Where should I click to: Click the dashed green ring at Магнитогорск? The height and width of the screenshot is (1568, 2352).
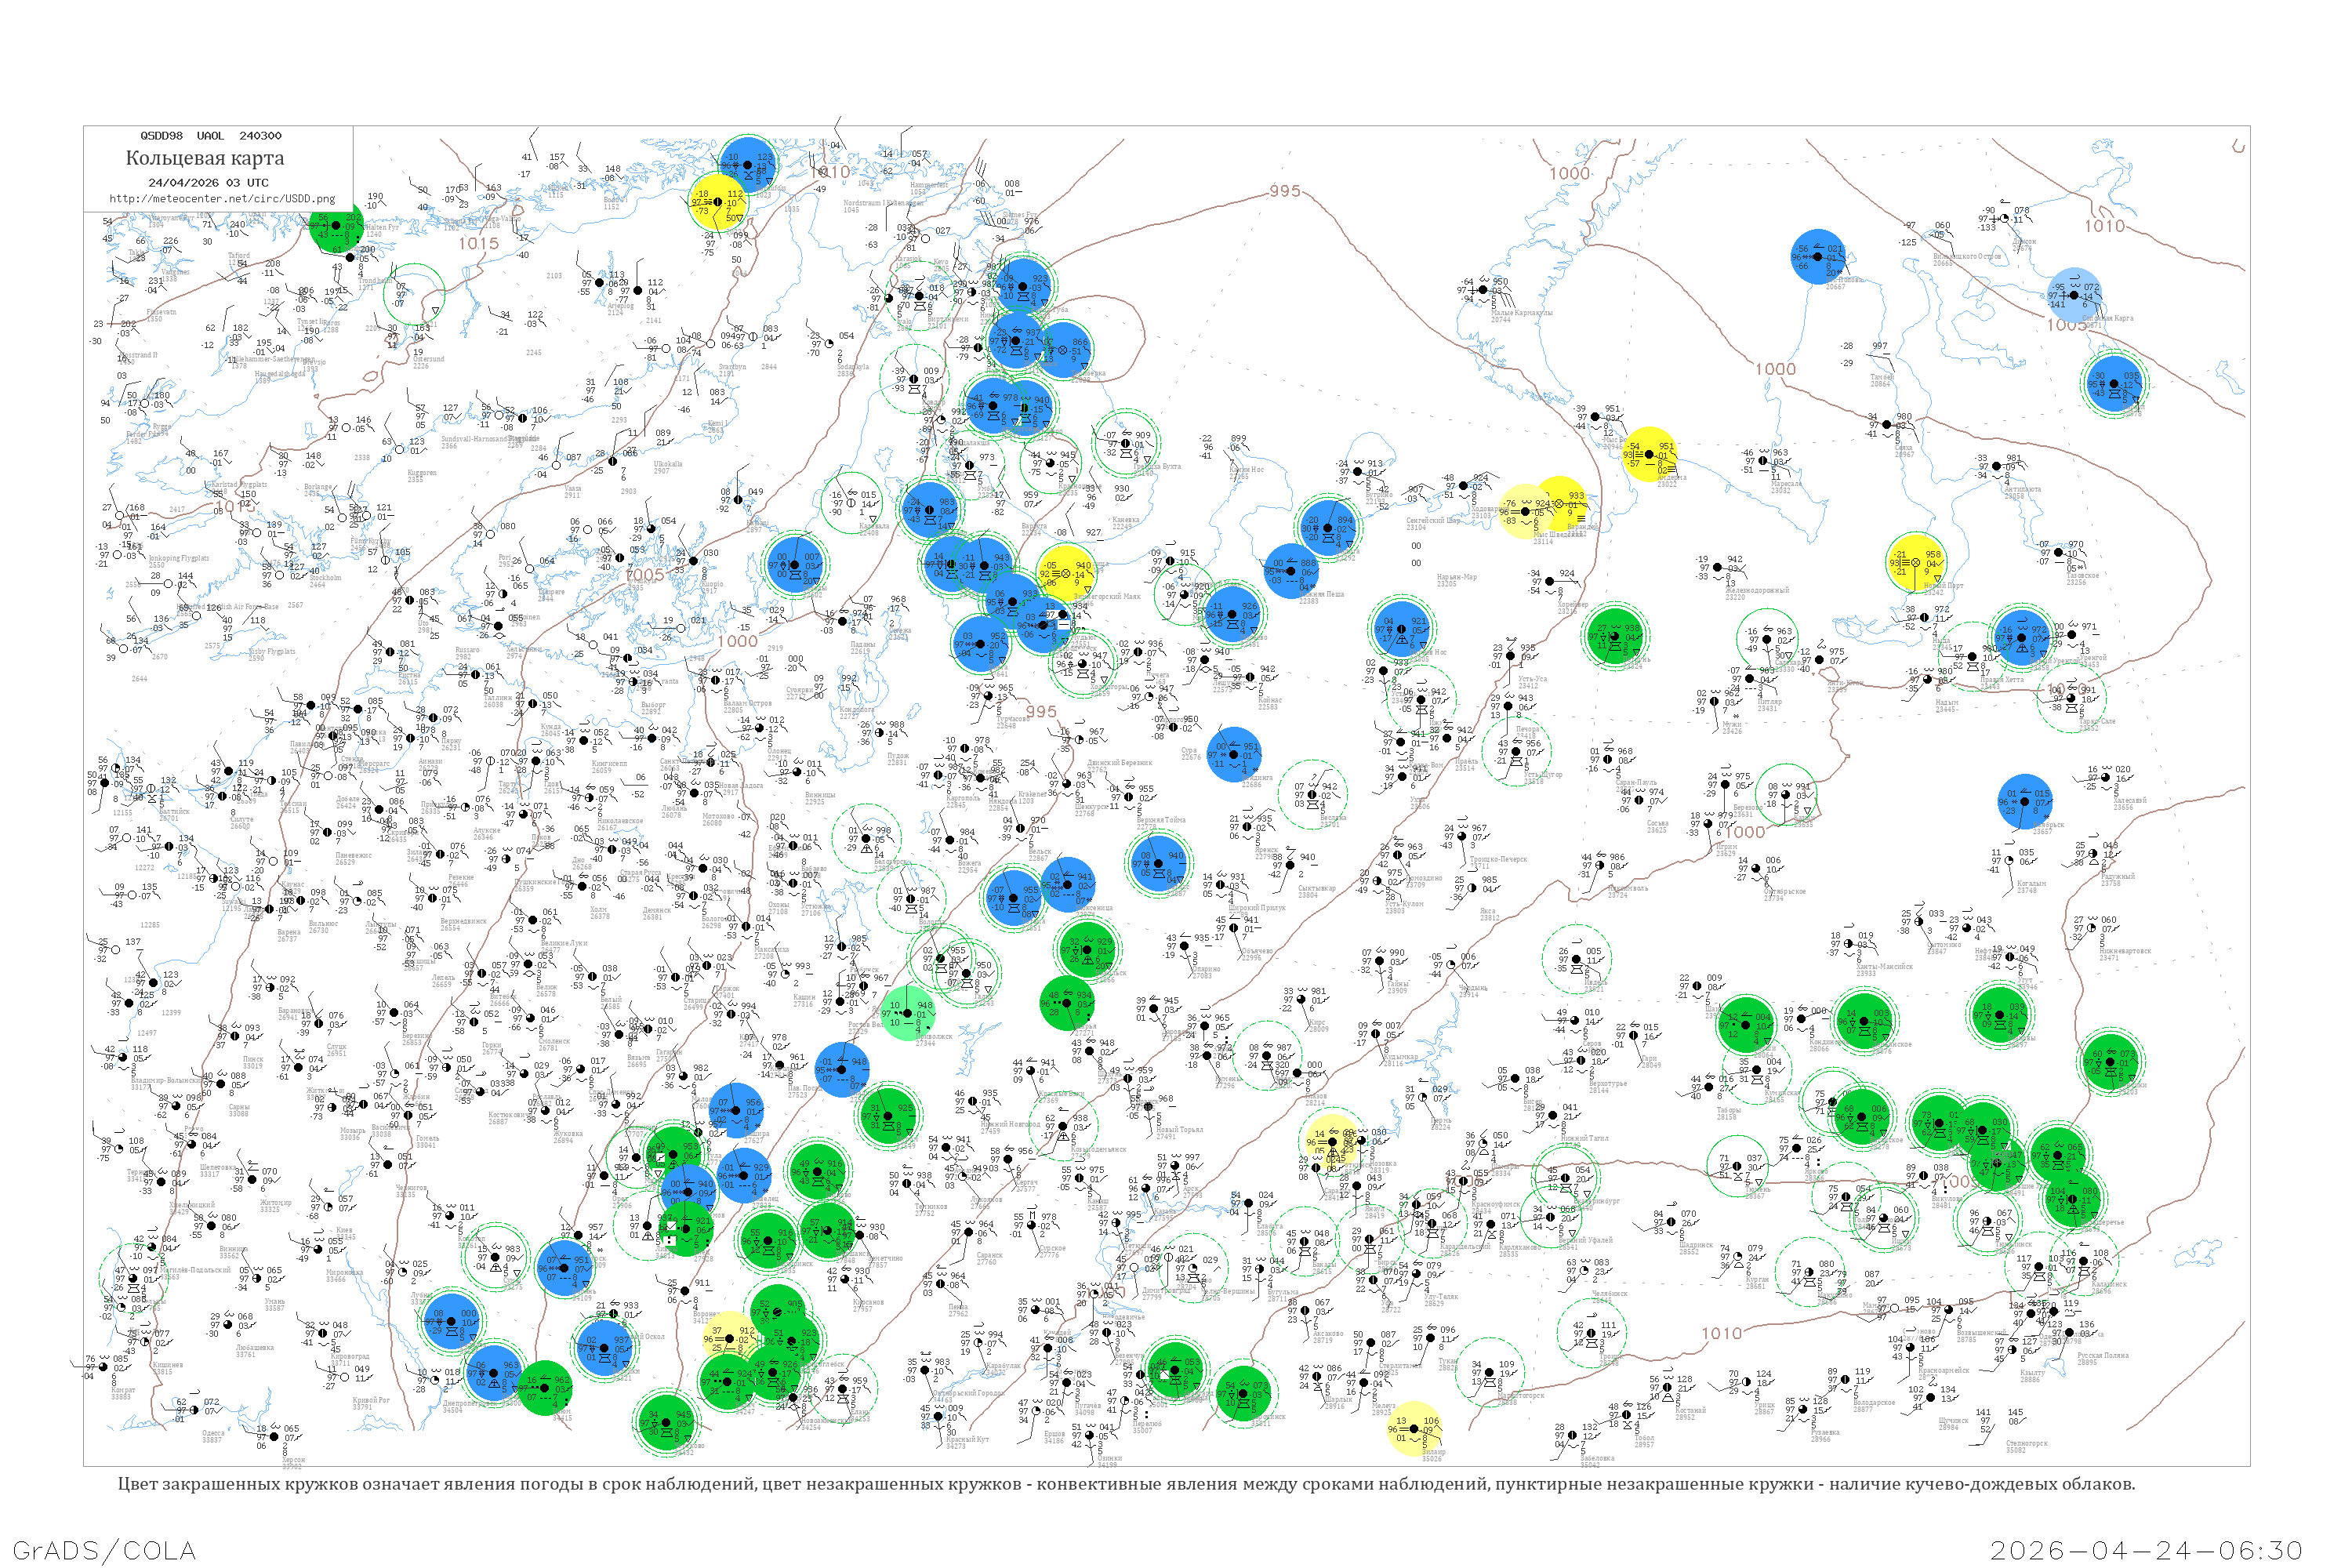[1489, 1372]
